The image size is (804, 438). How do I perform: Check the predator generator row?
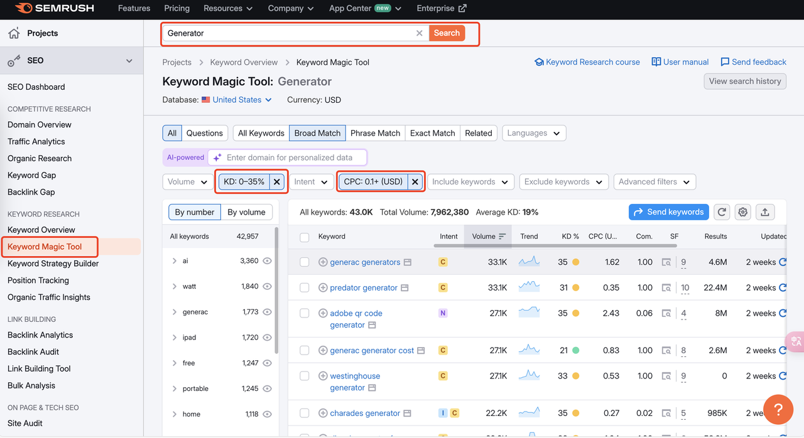pos(305,288)
